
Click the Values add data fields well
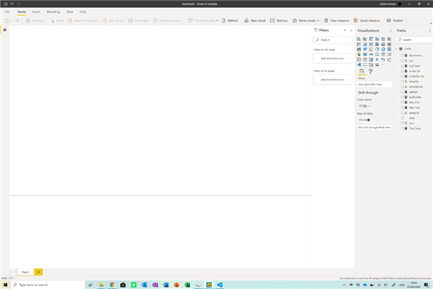374,84
